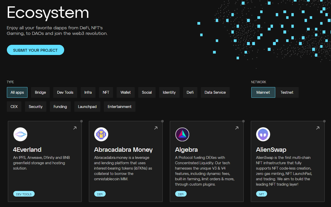Filter apps by Security type
Image resolution: width=331 pixels, height=207 pixels.
click(x=36, y=107)
